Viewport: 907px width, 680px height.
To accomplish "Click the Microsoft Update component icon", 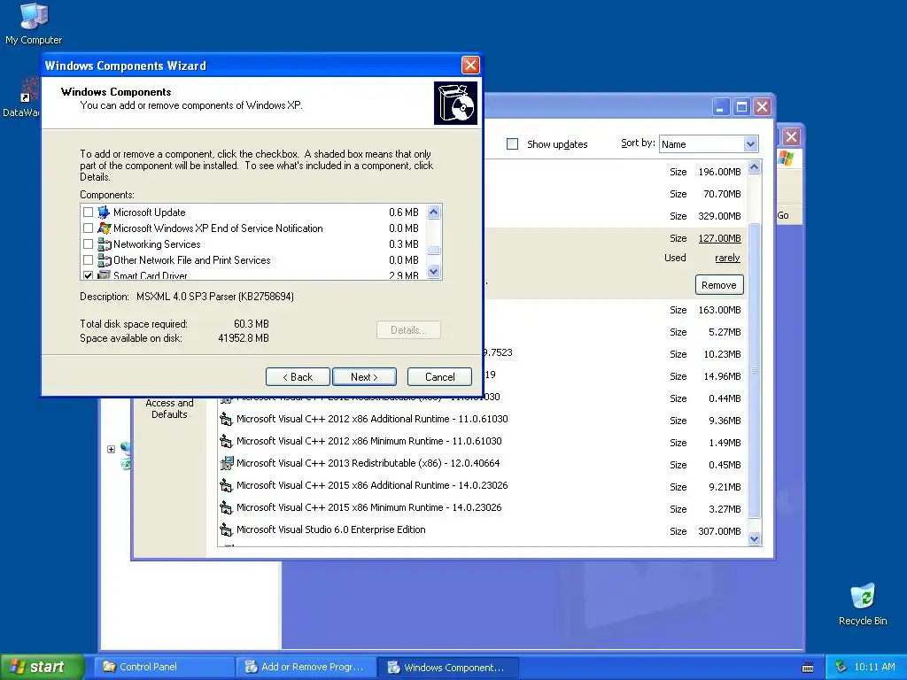I will tap(104, 212).
